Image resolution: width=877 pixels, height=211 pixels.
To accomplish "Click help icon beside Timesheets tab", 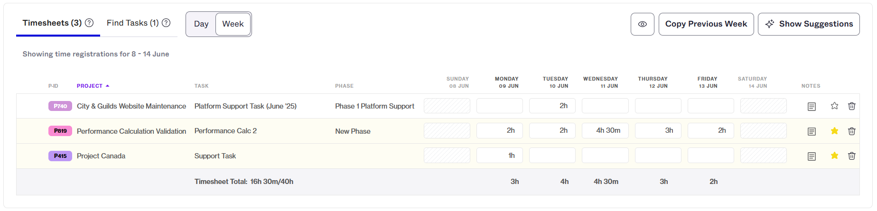I will tap(89, 23).
